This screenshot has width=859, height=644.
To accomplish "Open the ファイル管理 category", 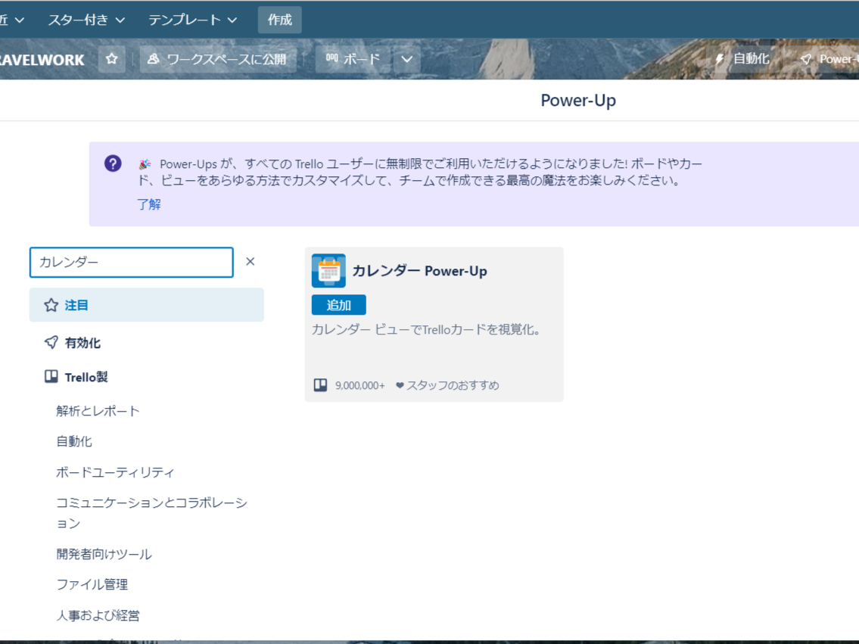I will [x=92, y=585].
